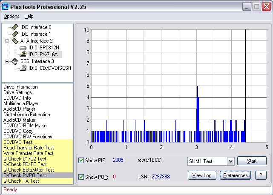Select CD/DVD Test in the list
This screenshot has height=195, width=273.
point(37,142)
